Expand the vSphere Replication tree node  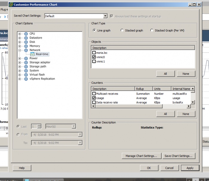[x=20, y=79]
